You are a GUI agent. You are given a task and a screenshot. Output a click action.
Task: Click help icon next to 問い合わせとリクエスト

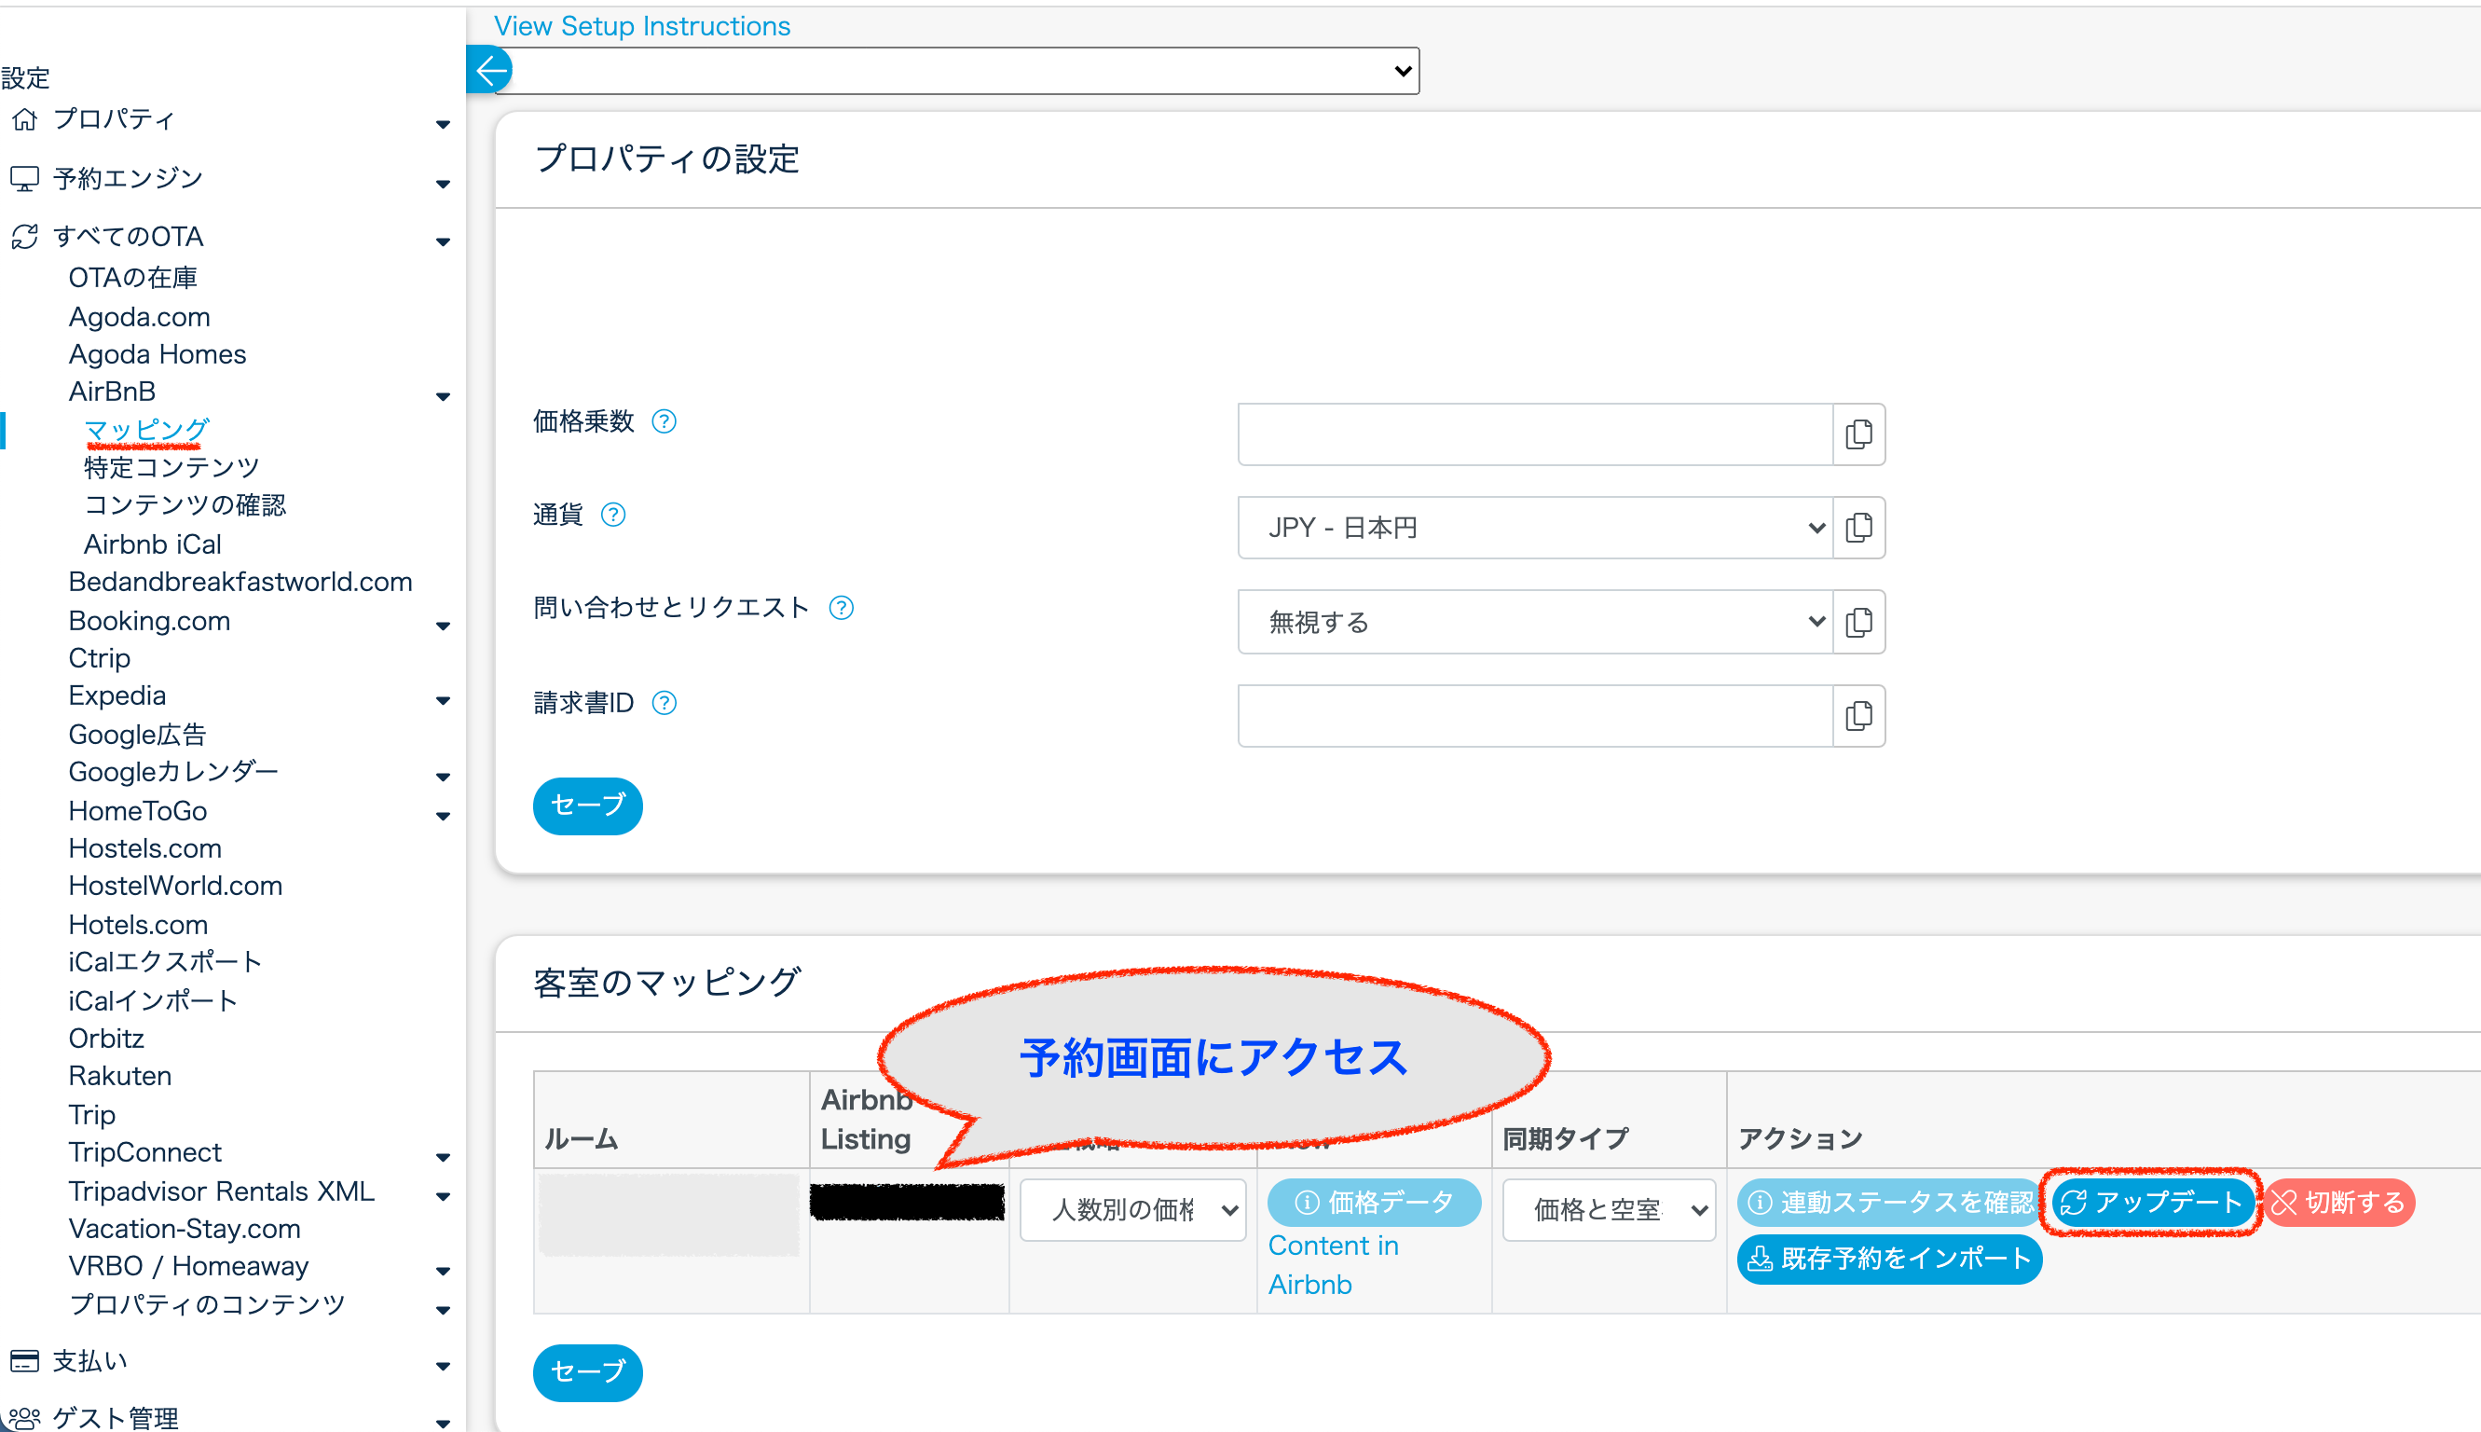(x=842, y=608)
